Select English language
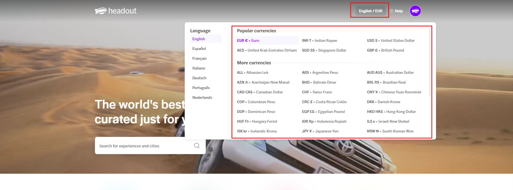This screenshot has height=190, width=513. [199, 39]
